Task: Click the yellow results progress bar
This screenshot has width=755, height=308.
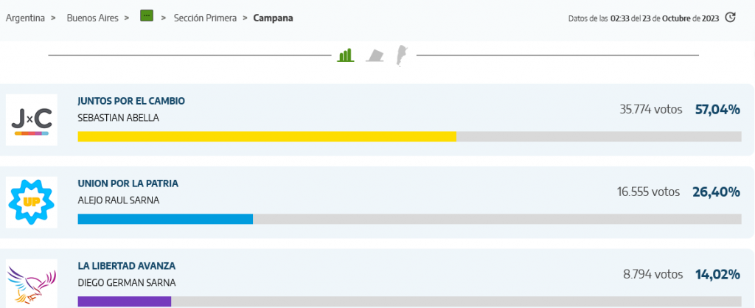Action: 267,136
